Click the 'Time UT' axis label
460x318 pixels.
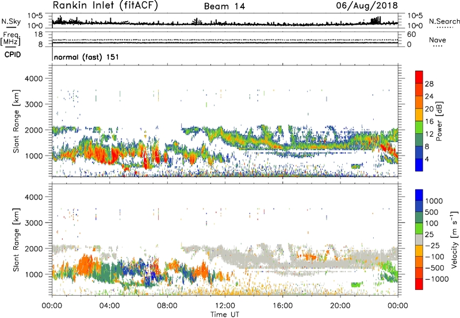point(225,315)
